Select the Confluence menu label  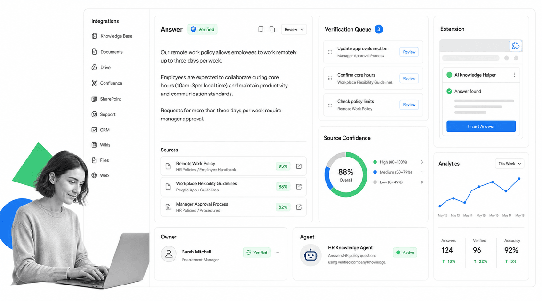coord(111,83)
